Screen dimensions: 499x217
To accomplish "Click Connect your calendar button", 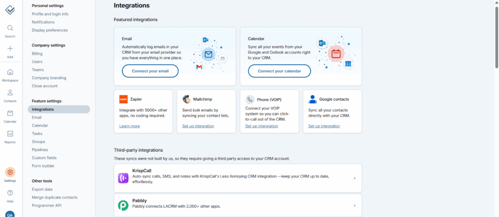I will click(x=279, y=71).
